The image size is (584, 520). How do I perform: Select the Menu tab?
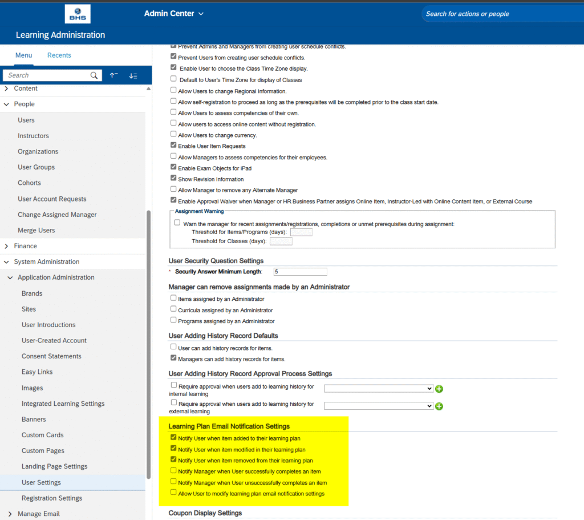(23, 55)
